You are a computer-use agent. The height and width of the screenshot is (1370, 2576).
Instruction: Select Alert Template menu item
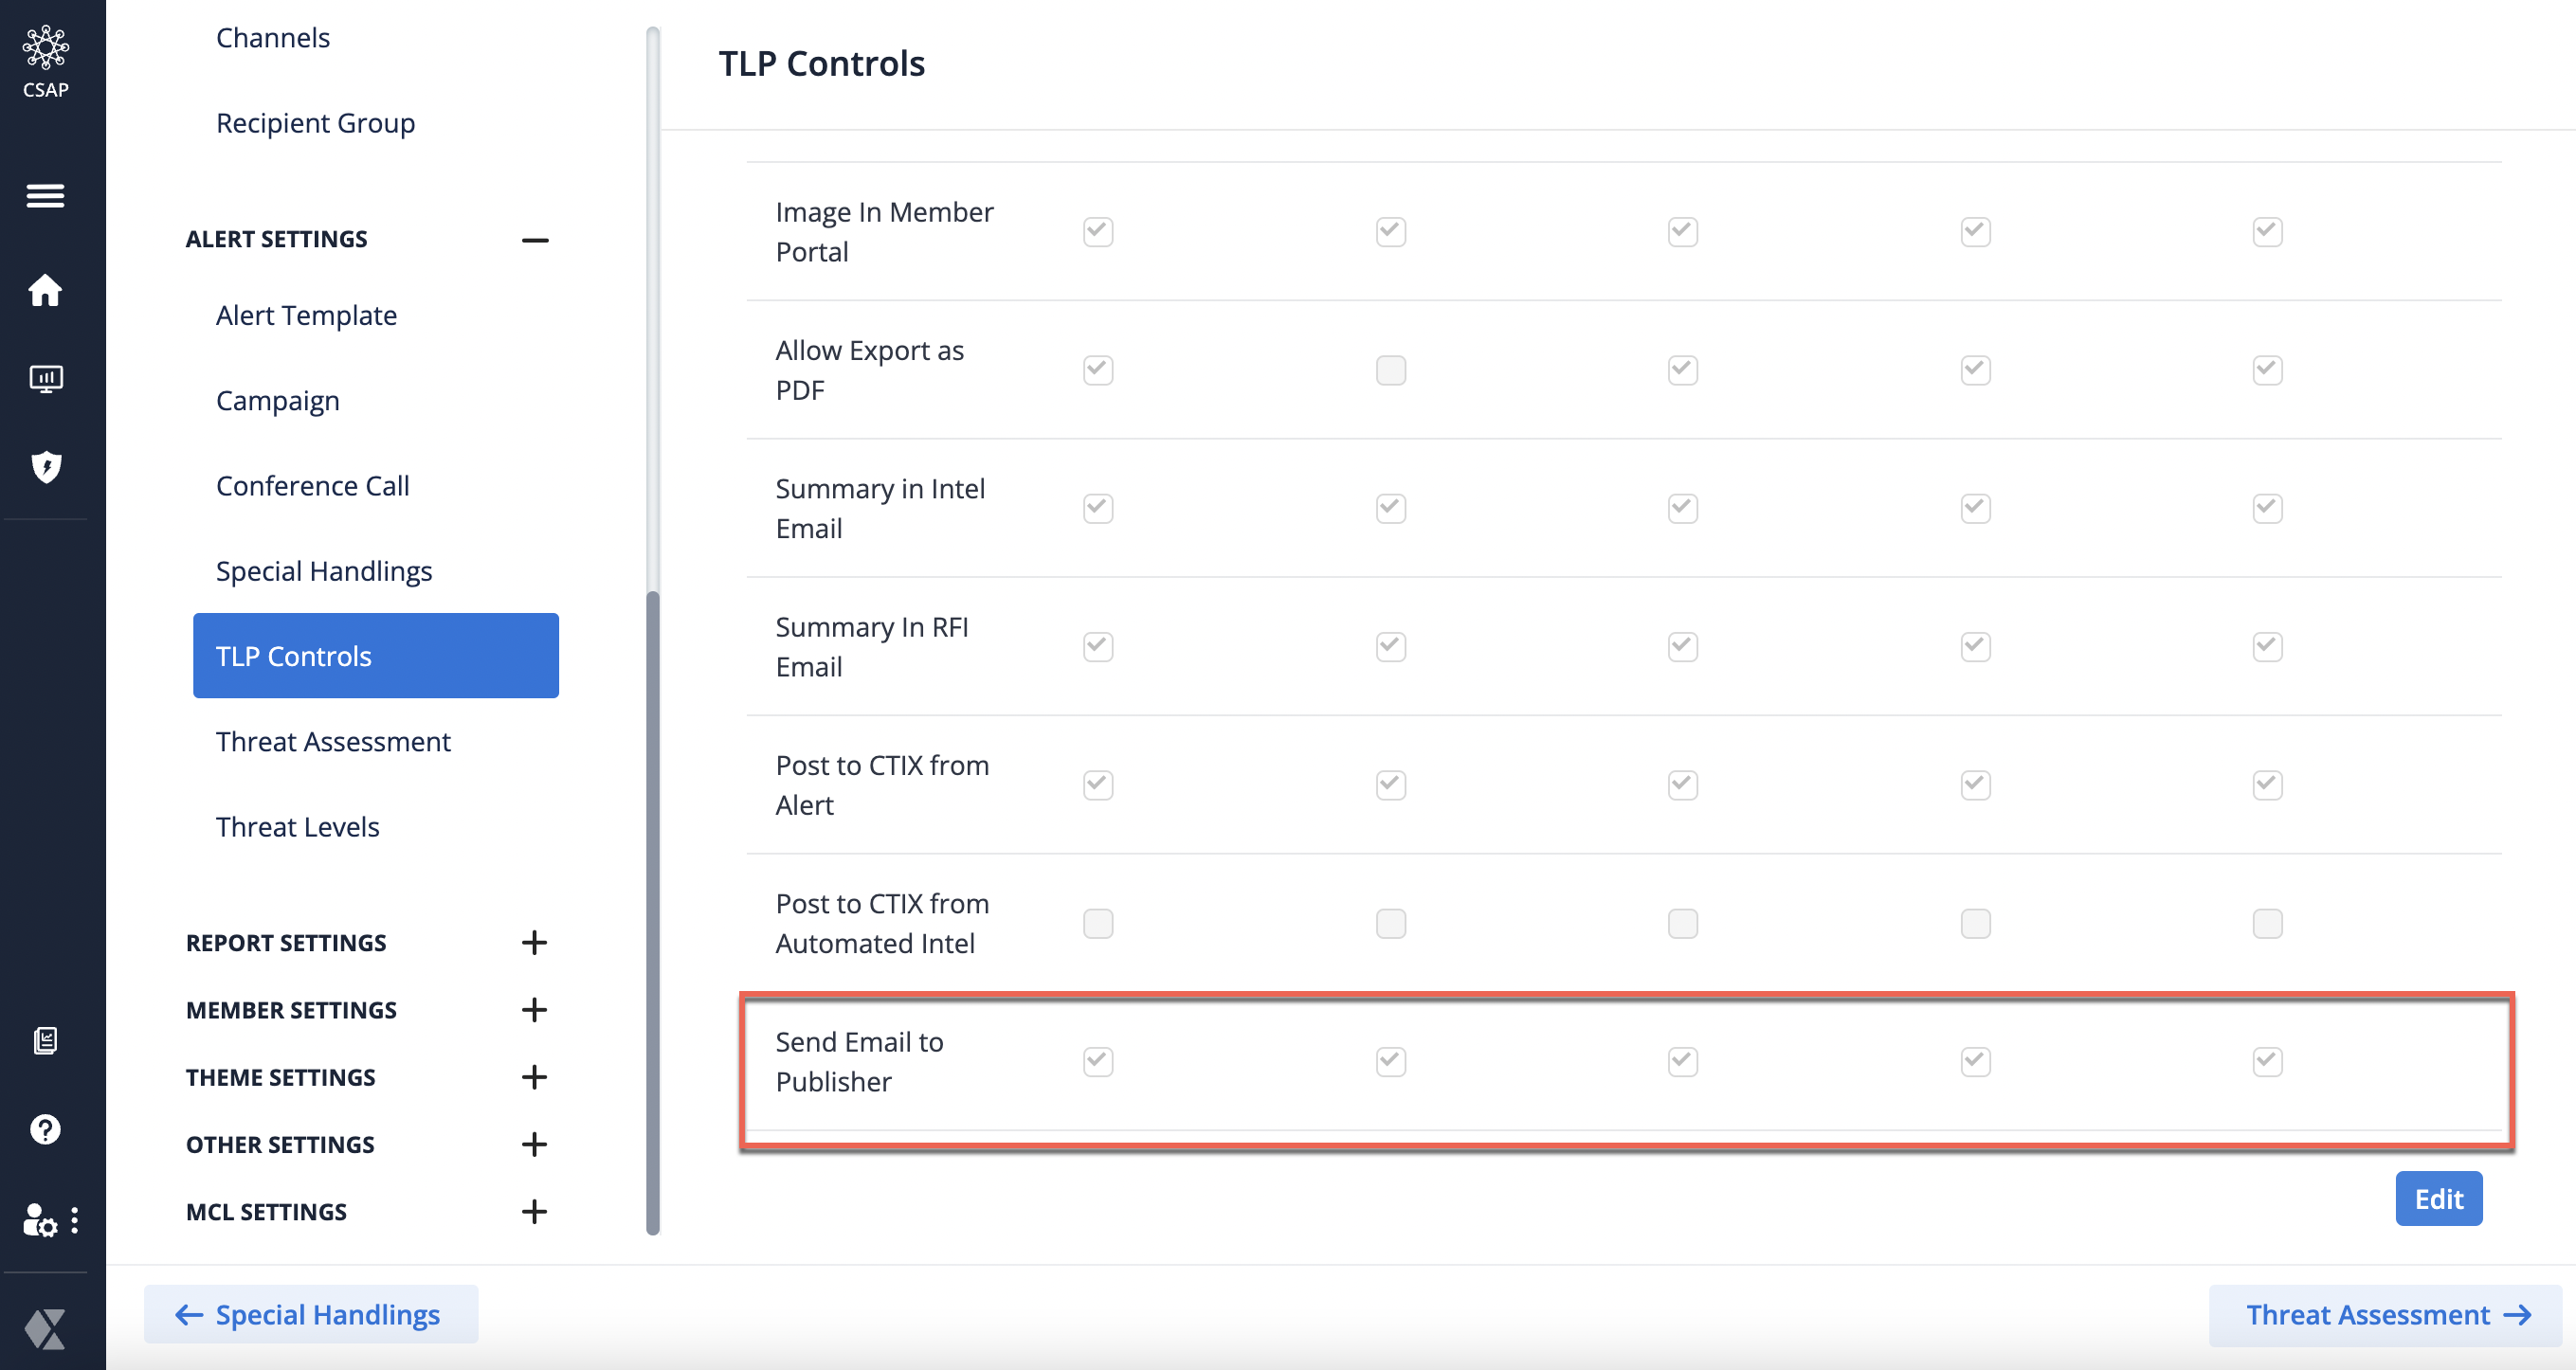307,315
